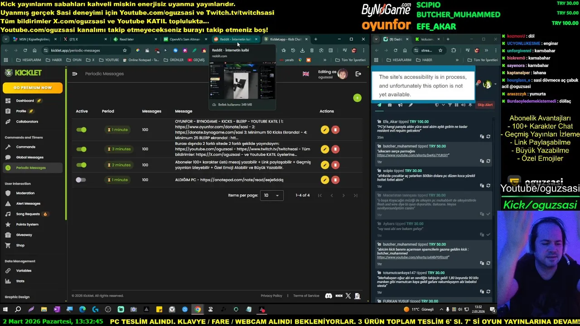Log out of Kicklet using exit icon
This screenshot has width=580, height=326.
click(x=358, y=74)
